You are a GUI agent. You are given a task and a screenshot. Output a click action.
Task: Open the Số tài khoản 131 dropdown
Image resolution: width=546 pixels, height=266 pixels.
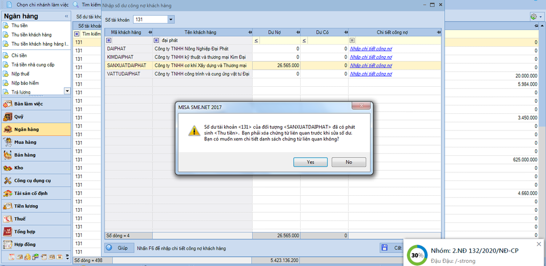click(171, 20)
